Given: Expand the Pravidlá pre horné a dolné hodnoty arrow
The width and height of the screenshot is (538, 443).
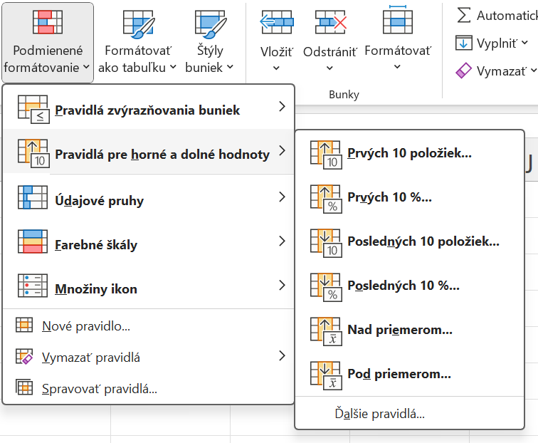Looking at the screenshot, I should (282, 150).
